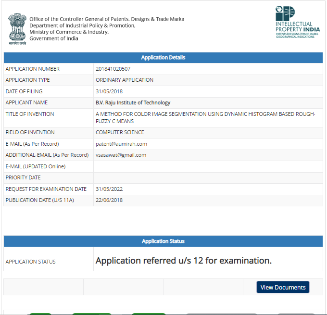The image size is (327, 315).
Task: Select the COMPUTER SCIENCE field value
Action: [x=120, y=132]
